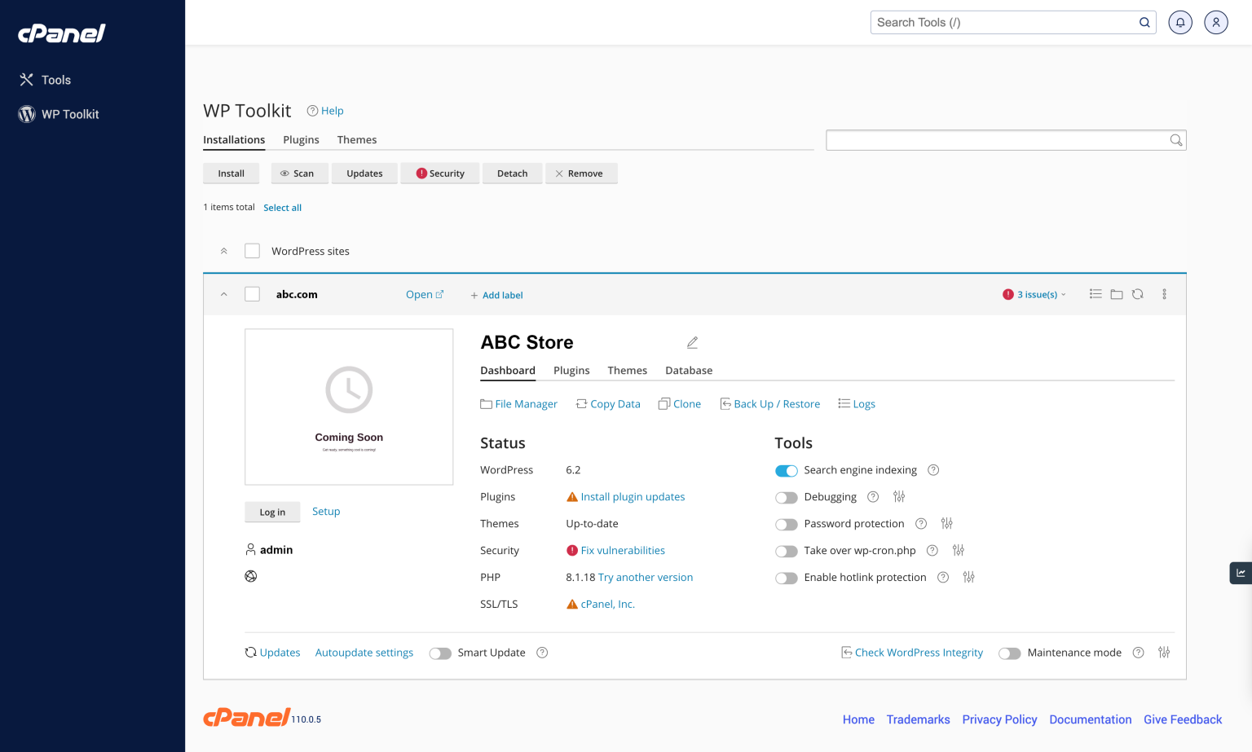Click the Coming Soon site thumbnail
1252x752 pixels.
pos(349,407)
